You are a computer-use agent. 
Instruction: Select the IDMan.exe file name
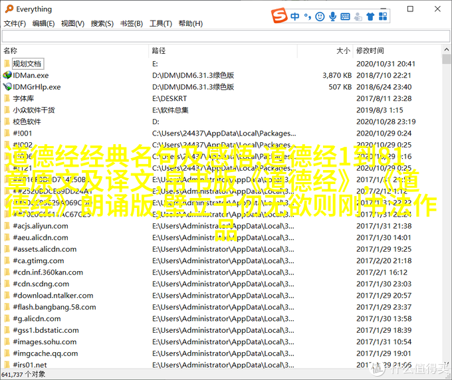(x=31, y=75)
